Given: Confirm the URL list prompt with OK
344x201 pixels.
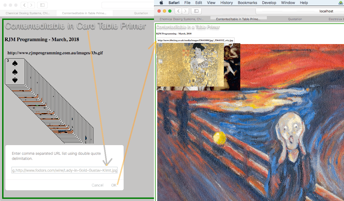Looking at the screenshot, I should point(114,185).
